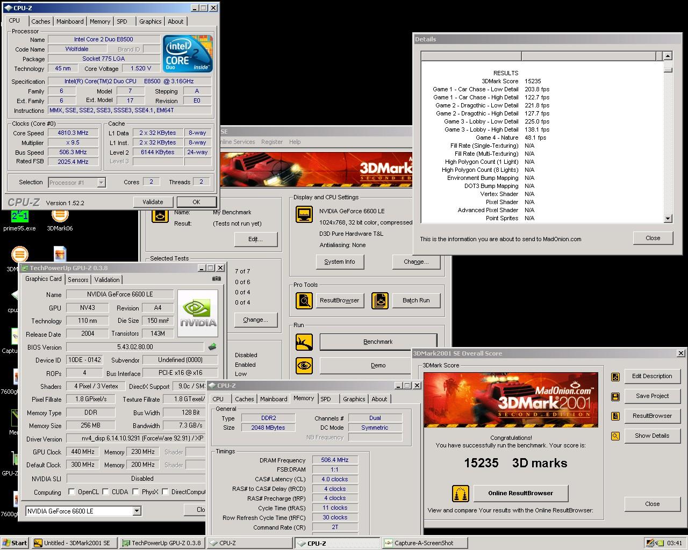Click the system tray icons in taskbar

[654, 543]
